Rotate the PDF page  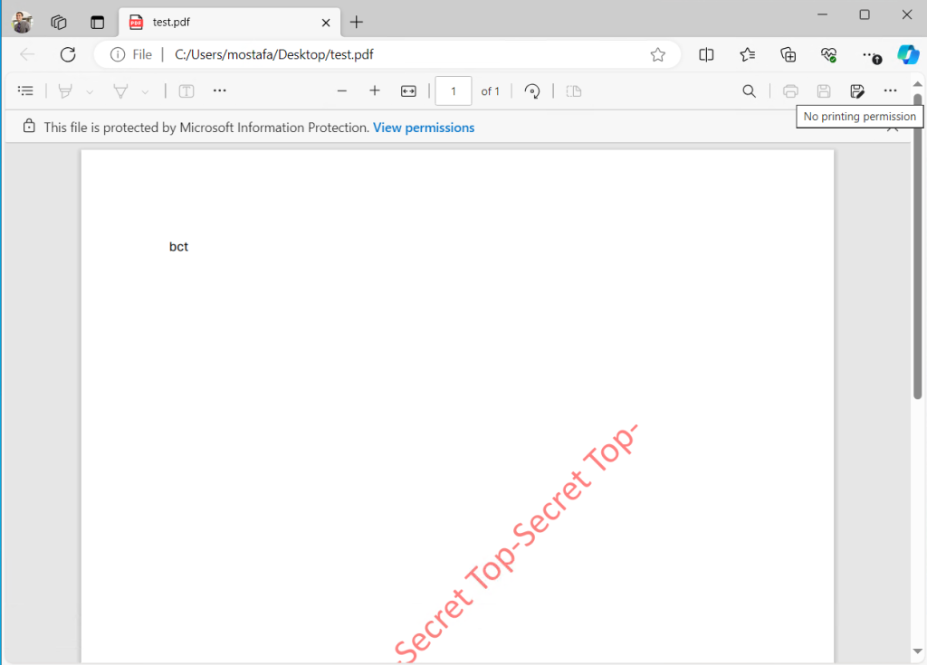(x=532, y=91)
